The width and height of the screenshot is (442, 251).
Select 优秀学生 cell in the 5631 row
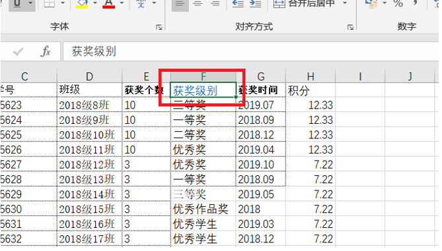[x=203, y=224]
